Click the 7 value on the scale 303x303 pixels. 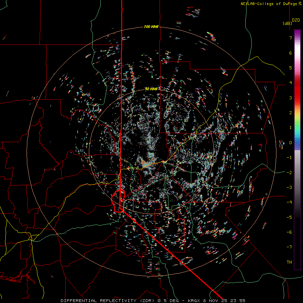291,38
